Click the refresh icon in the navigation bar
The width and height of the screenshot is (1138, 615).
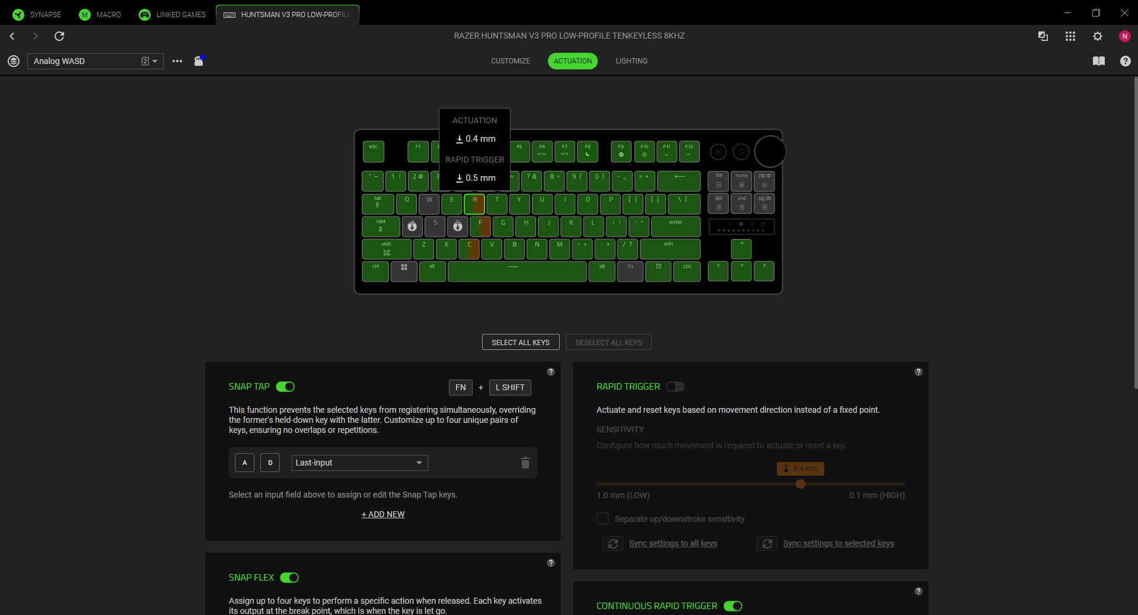click(x=59, y=36)
